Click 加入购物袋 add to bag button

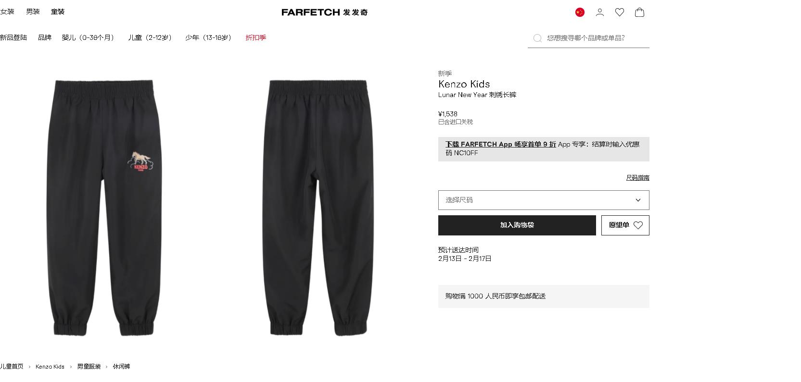[x=517, y=225]
